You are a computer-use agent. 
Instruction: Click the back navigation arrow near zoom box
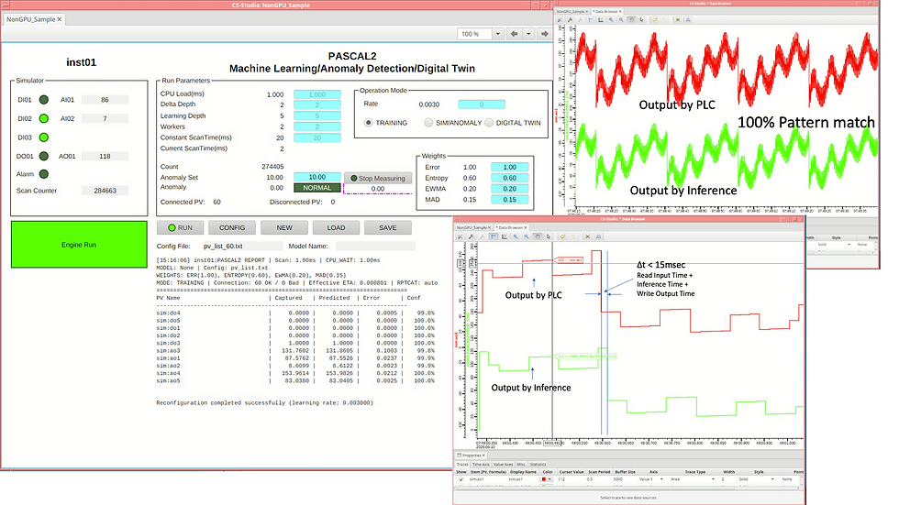515,34
